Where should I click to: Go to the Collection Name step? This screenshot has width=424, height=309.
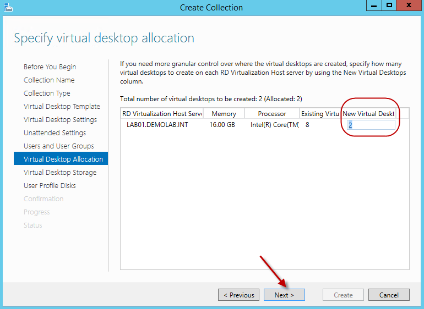[x=49, y=80]
